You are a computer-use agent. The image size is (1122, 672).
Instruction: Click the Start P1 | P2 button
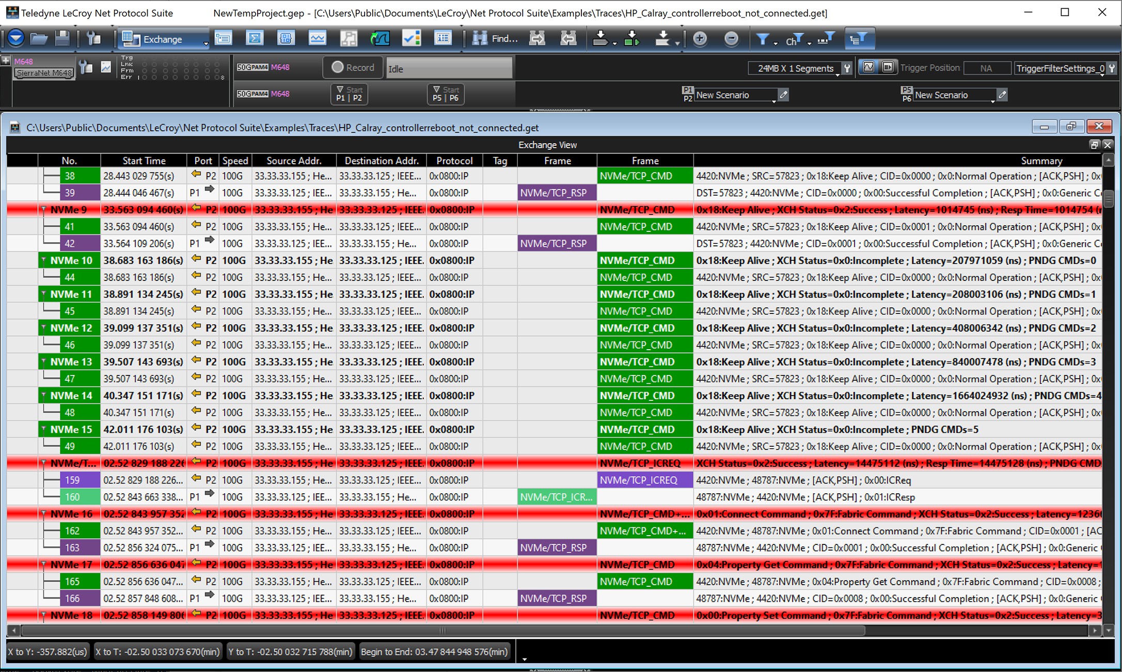click(349, 94)
